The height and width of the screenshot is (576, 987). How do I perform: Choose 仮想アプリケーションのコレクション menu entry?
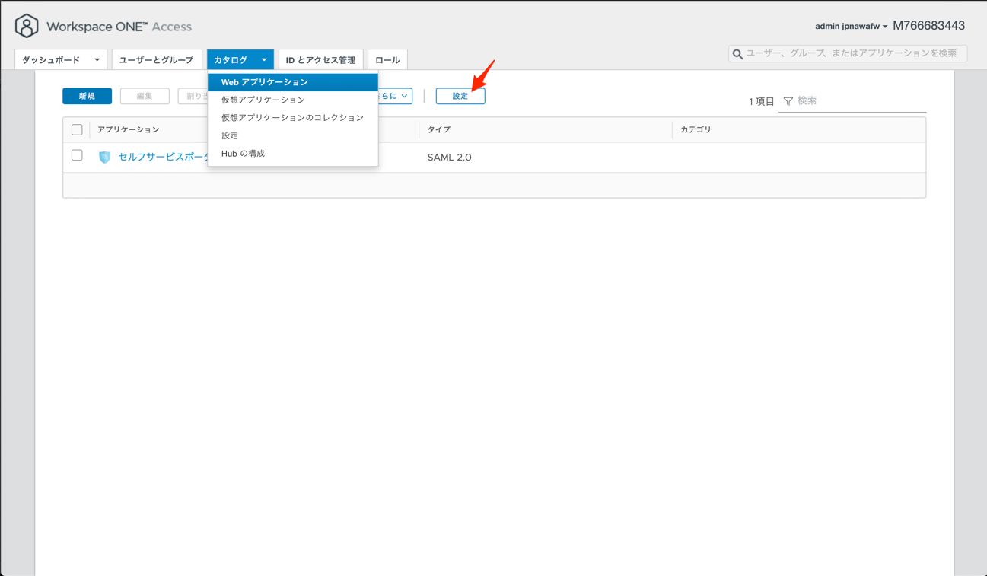coord(293,118)
